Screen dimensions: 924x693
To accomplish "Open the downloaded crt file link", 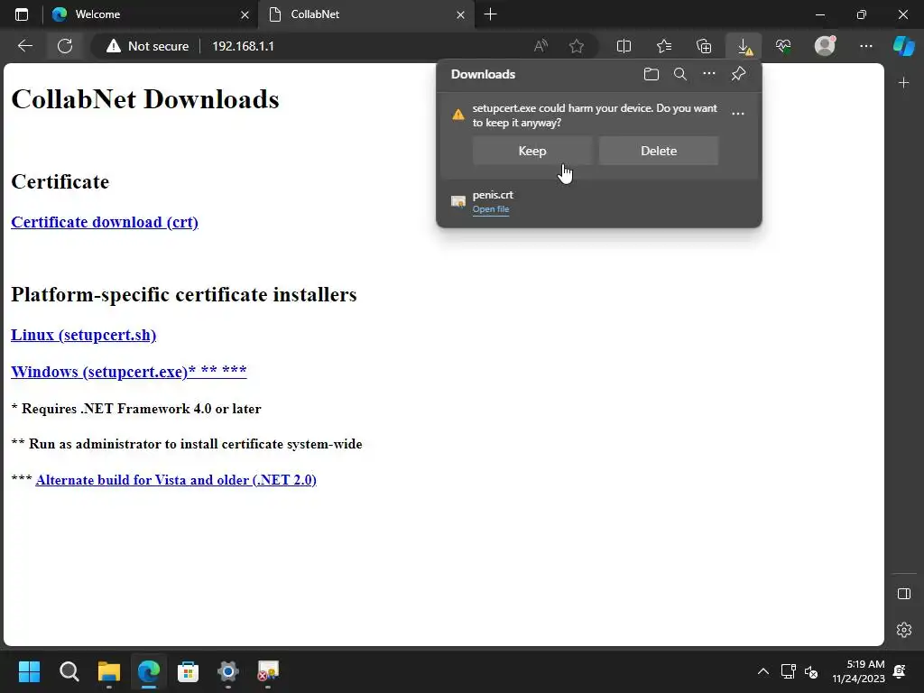I will pos(490,209).
